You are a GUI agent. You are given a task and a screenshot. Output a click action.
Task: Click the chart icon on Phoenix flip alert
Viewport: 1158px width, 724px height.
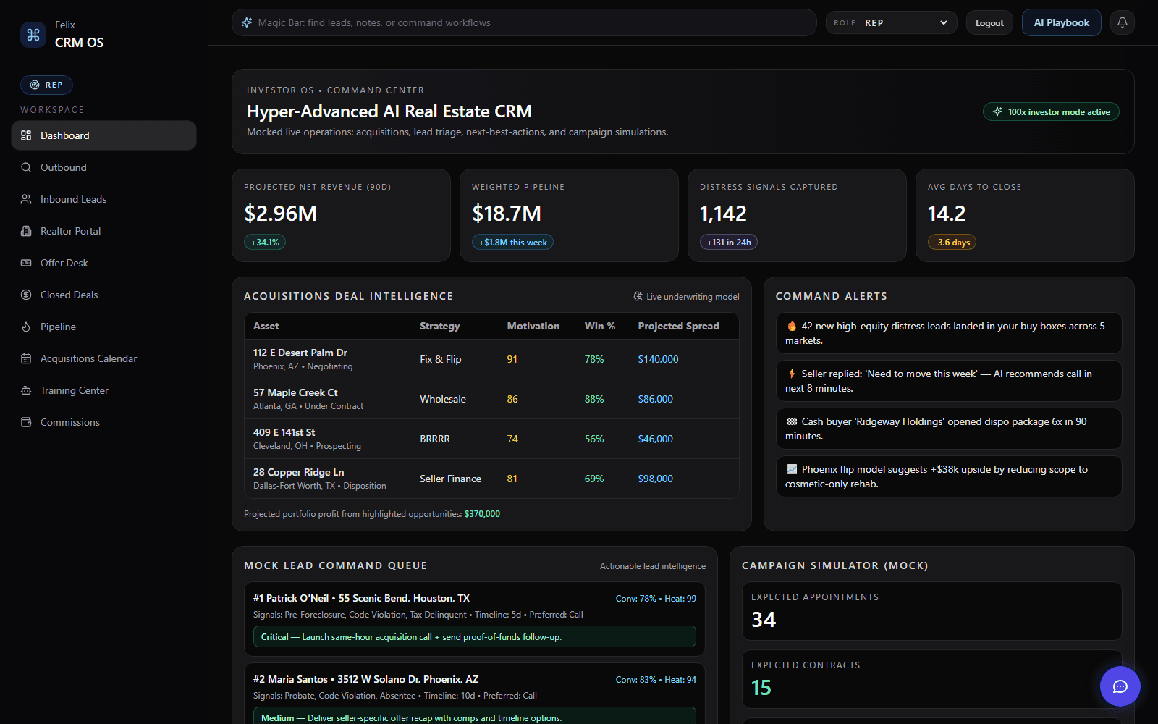tap(792, 469)
